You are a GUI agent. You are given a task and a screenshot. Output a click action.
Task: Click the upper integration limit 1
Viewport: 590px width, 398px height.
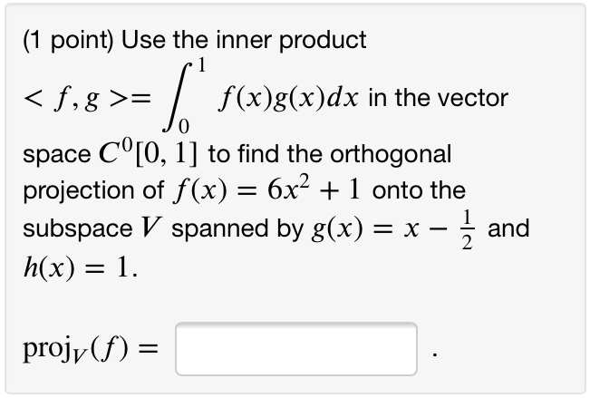[x=205, y=66]
